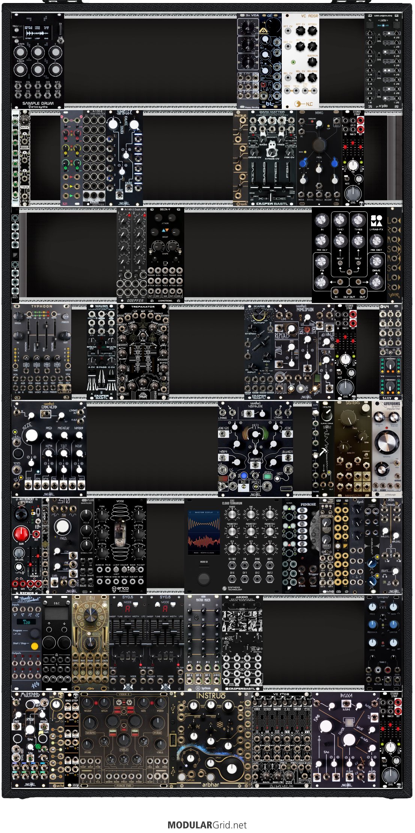Select the Mannequins Sisters filter

[x=353, y=448]
